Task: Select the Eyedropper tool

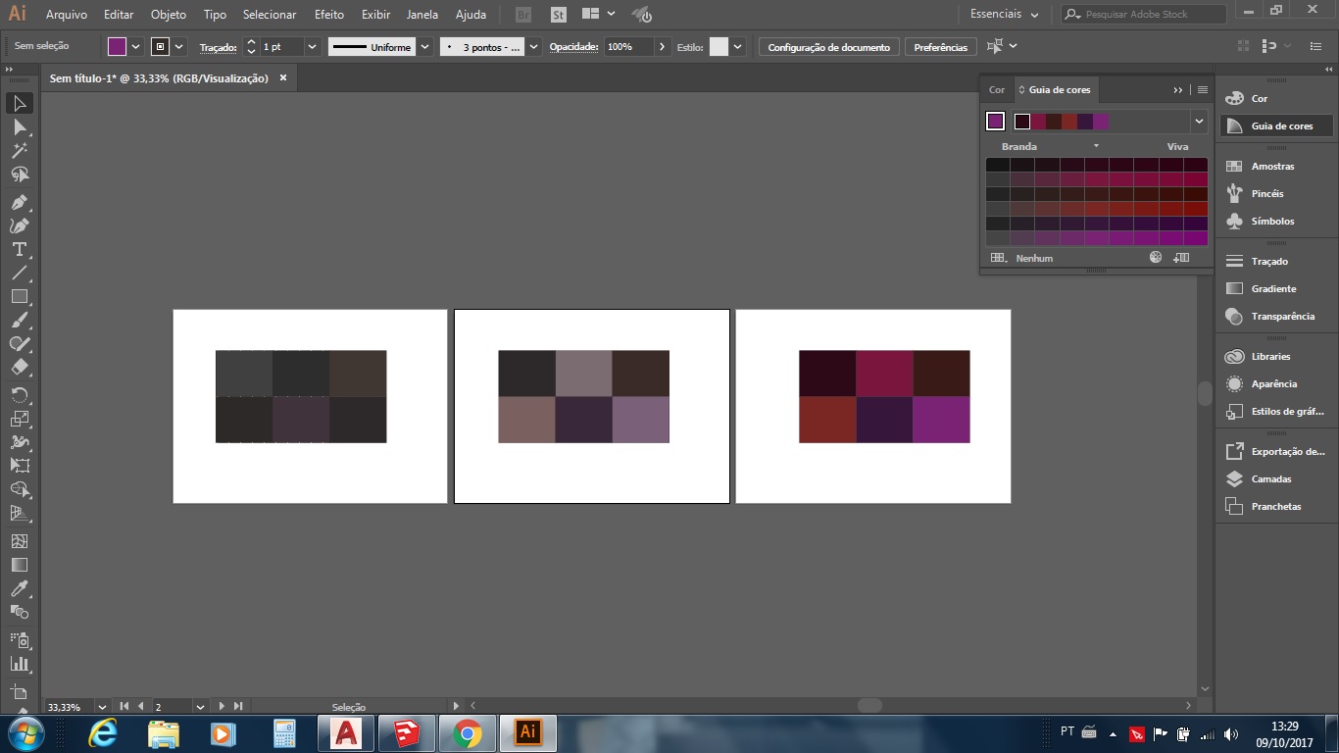Action: [19, 587]
